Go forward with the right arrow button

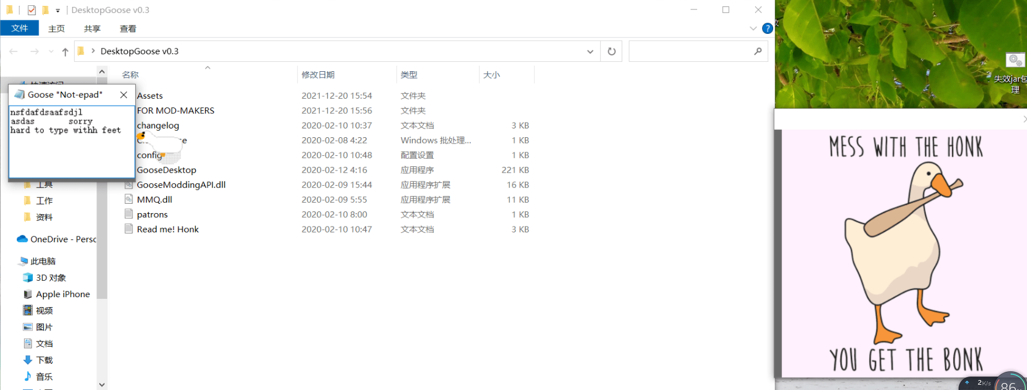click(35, 51)
